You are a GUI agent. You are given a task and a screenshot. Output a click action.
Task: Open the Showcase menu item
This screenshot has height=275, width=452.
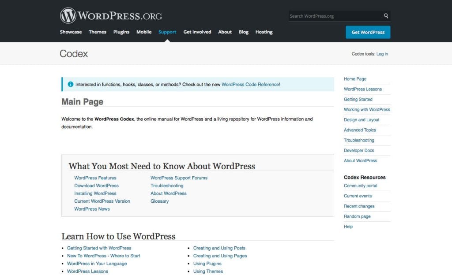click(71, 32)
